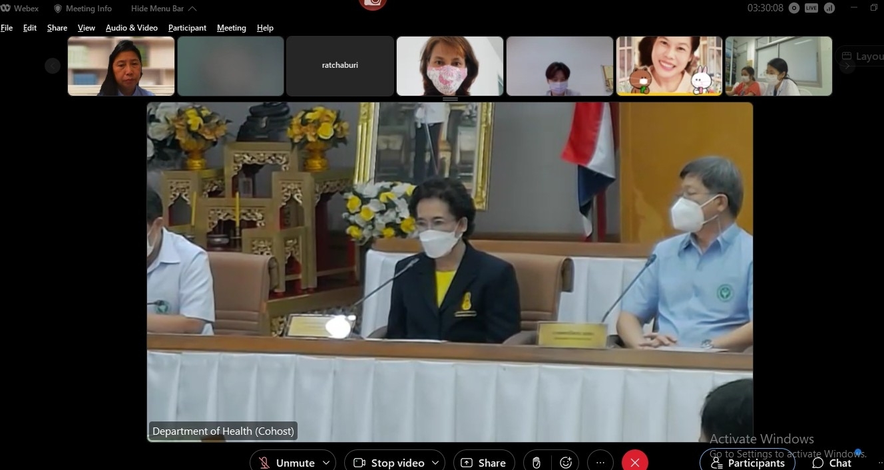Open the Help menu
Viewport: 884px width, 470px height.
pos(265,28)
